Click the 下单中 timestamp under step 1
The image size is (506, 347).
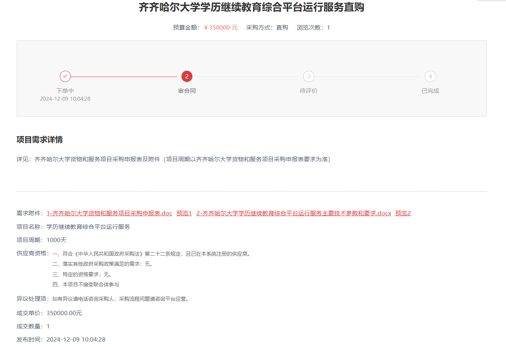pos(65,99)
